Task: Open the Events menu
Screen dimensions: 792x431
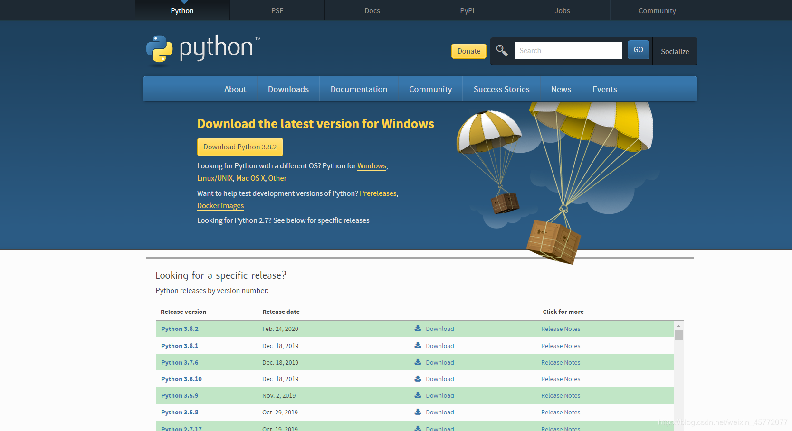Action: (605, 89)
